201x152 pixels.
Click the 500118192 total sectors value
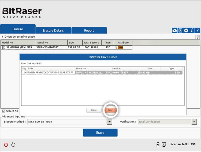91,48
